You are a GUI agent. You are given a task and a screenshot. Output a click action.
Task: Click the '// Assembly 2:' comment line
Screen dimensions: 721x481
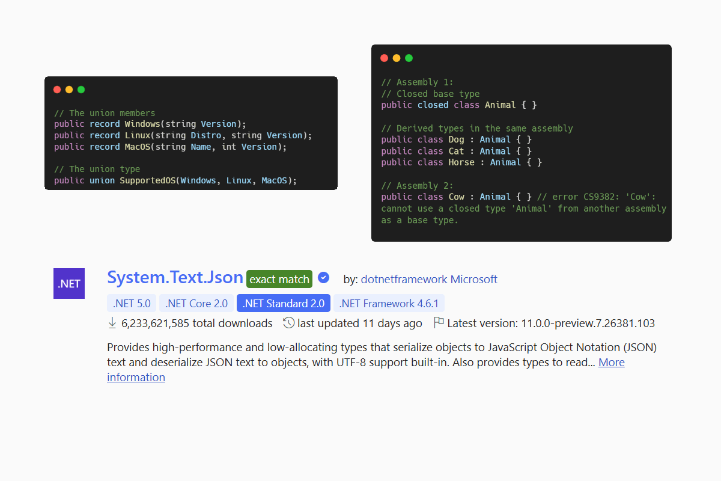click(417, 186)
